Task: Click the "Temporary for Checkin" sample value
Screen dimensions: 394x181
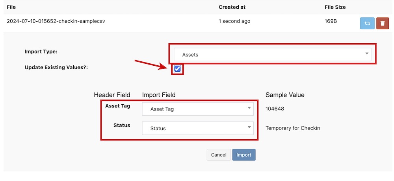Action: pos(293,128)
